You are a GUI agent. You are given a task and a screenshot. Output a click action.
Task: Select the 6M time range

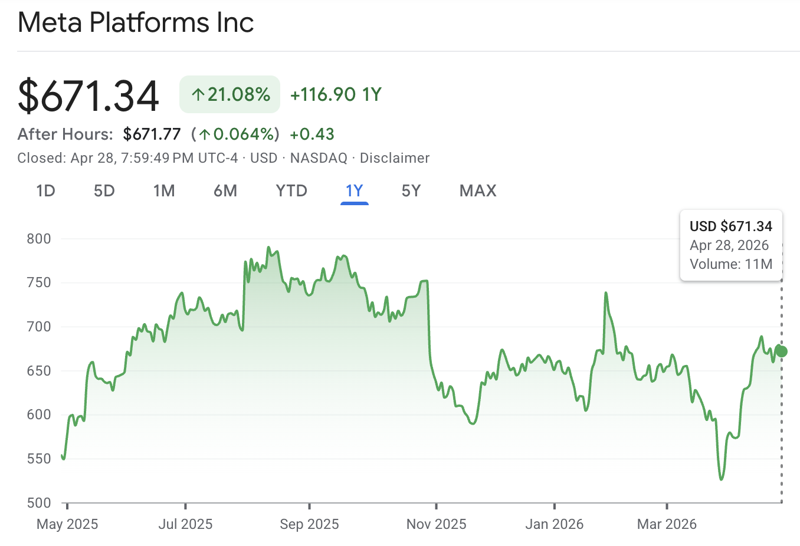tap(225, 190)
